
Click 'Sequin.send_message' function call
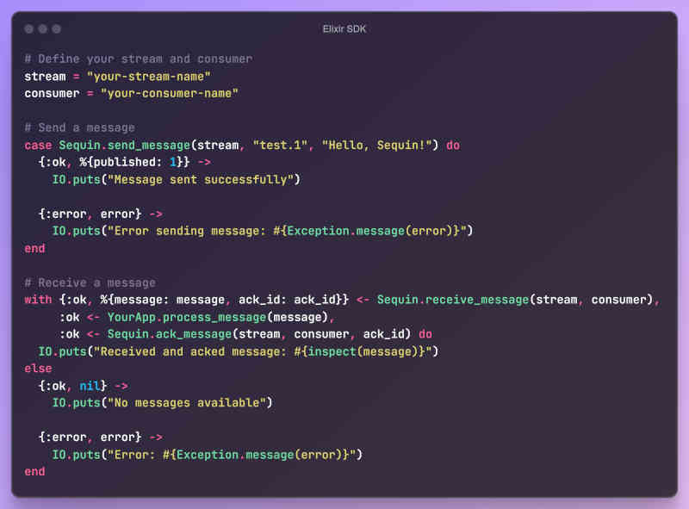[124, 146]
